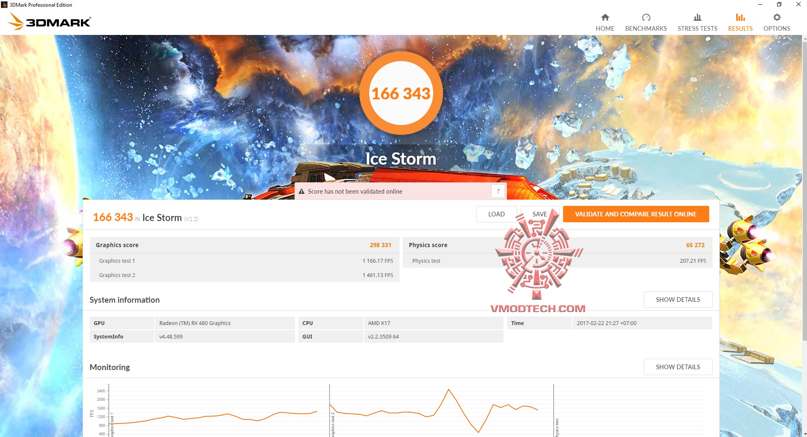The height and width of the screenshot is (437, 807).
Task: Select the RESULTS tab label
Action: pyautogui.click(x=740, y=29)
